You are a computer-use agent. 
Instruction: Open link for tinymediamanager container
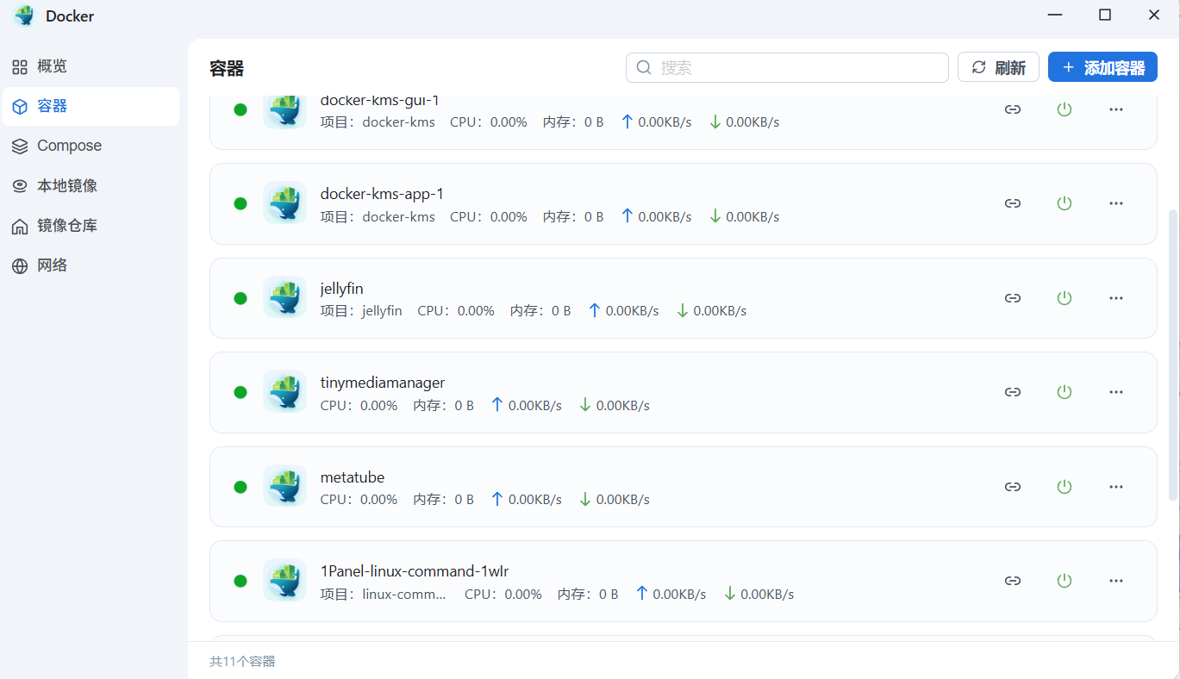1013,392
